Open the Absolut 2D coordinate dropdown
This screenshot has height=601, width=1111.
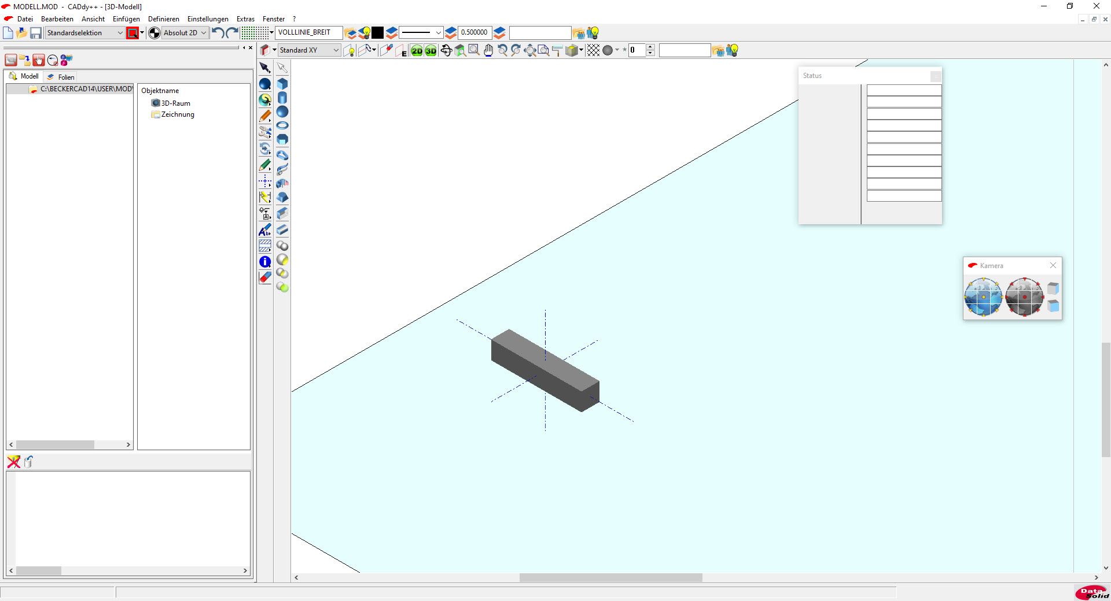point(185,33)
